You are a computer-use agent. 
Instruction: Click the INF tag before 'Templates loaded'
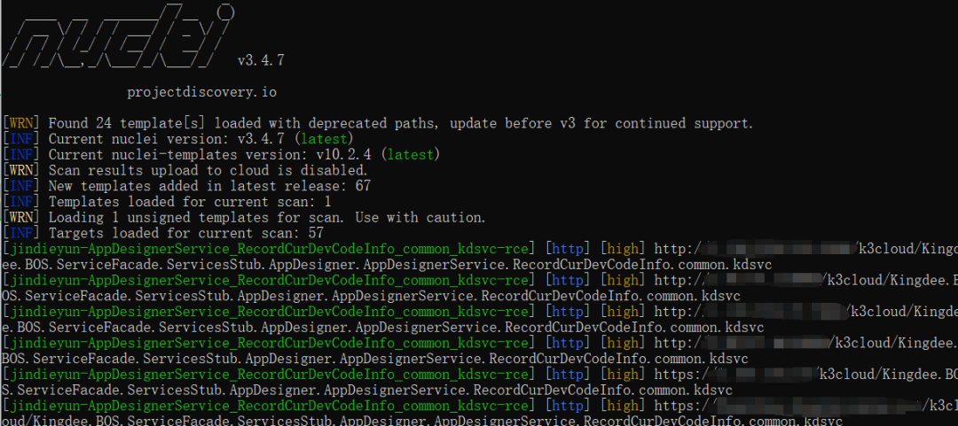tap(21, 201)
